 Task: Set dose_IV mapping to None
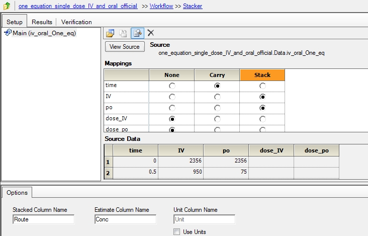pos(172,119)
